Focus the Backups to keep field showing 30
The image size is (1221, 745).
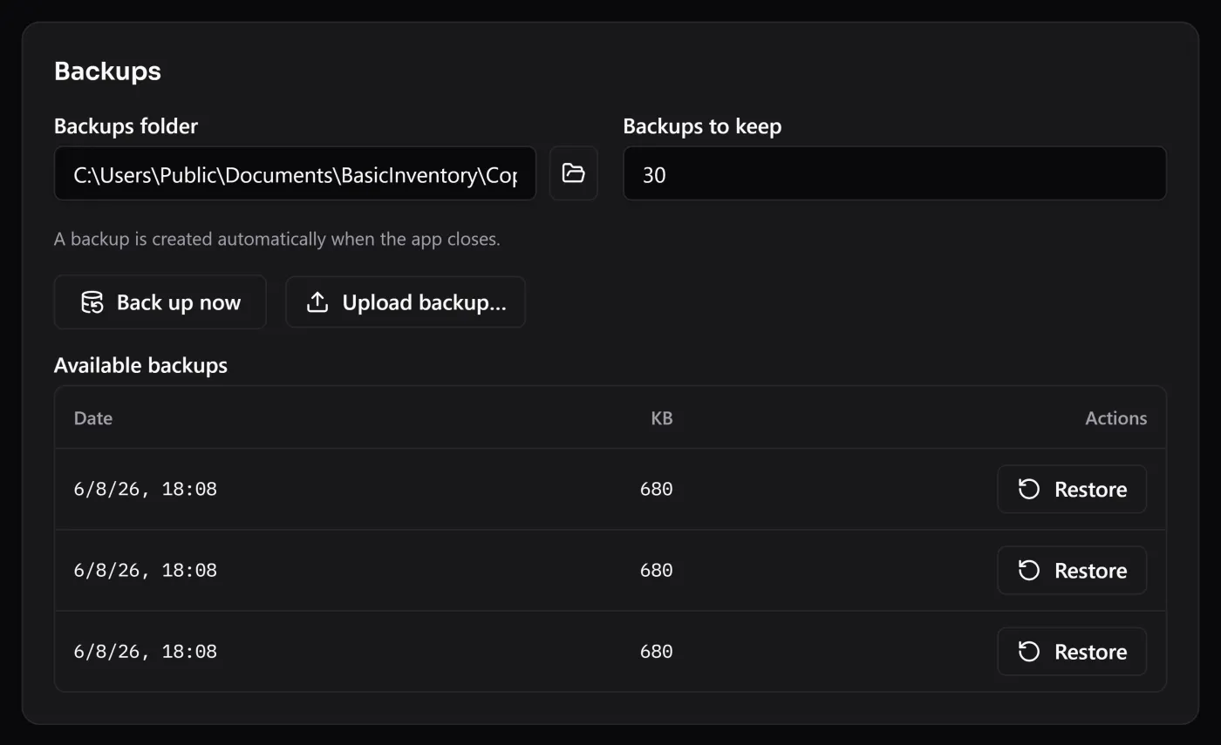pyautogui.click(x=894, y=173)
